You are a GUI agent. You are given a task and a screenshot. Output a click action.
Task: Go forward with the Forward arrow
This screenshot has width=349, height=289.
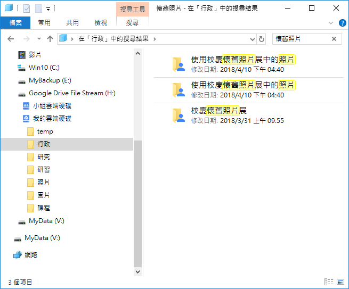[x=27, y=39]
